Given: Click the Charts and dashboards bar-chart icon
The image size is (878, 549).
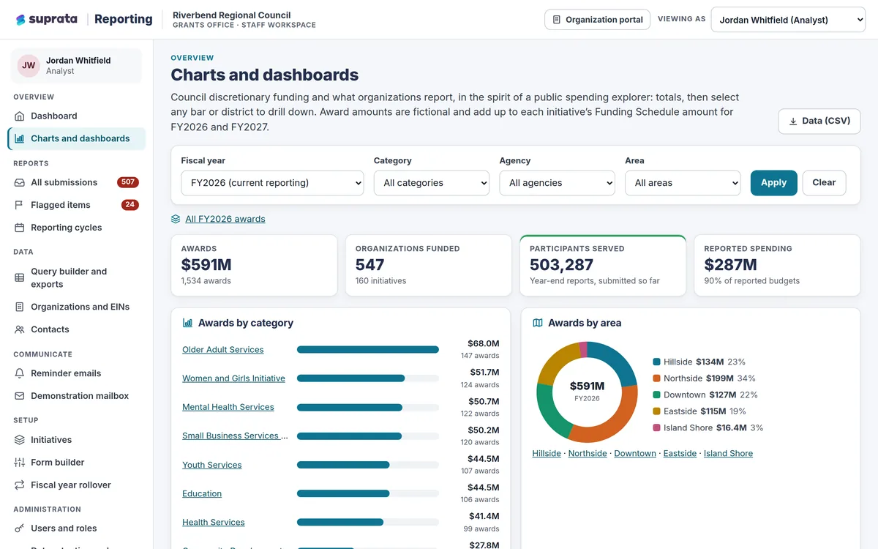Looking at the screenshot, I should (x=20, y=138).
